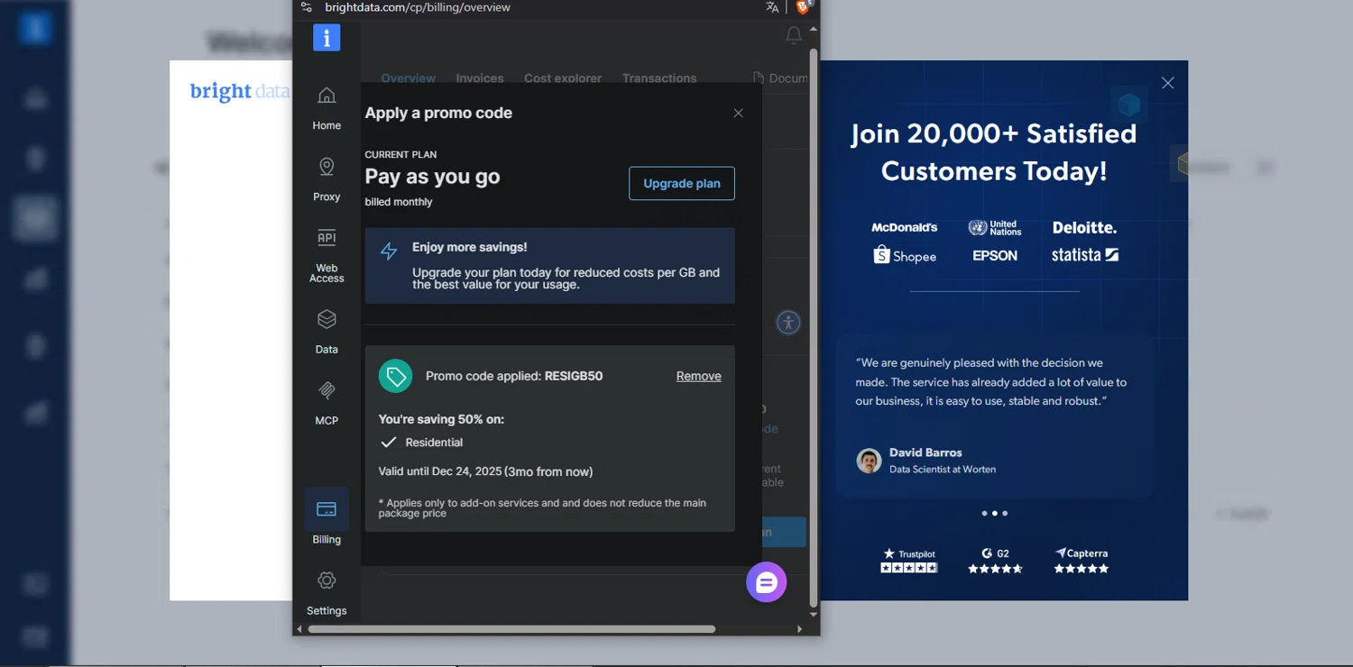This screenshot has height=667, width=1353.
Task: Click the browser address bar URL
Action: tap(418, 7)
